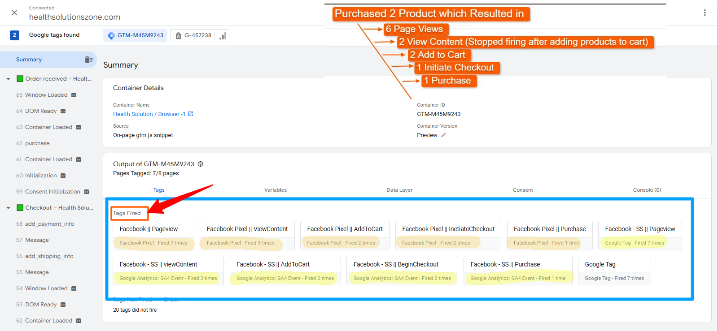Click the bar chart icon next to G-457238
This screenshot has width=718, height=331.
(223, 35)
